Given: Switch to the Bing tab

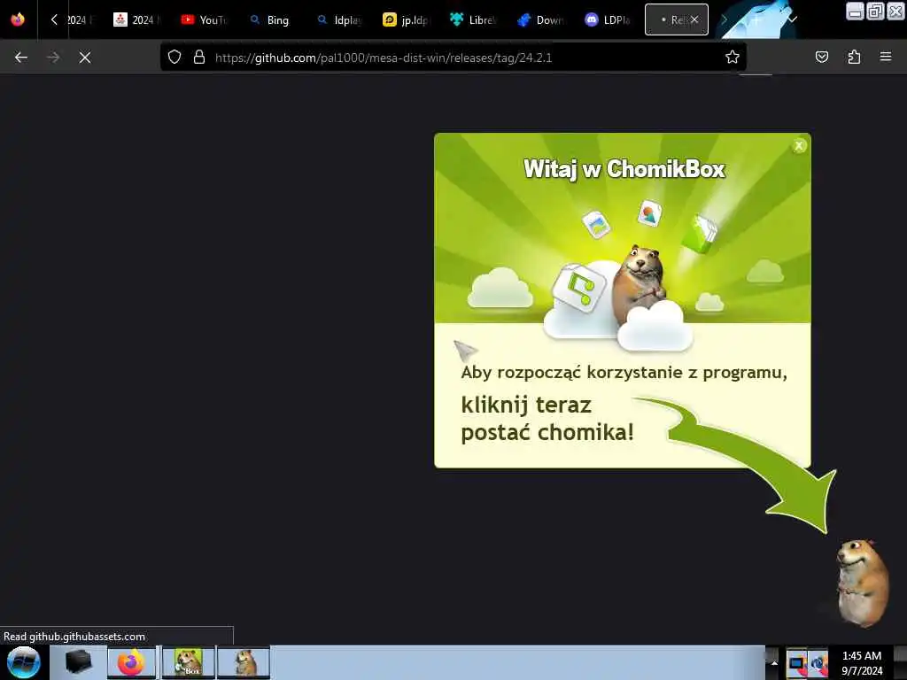Looking at the screenshot, I should point(270,19).
